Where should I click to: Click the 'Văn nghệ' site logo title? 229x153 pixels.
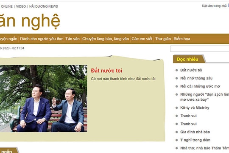[30, 22]
